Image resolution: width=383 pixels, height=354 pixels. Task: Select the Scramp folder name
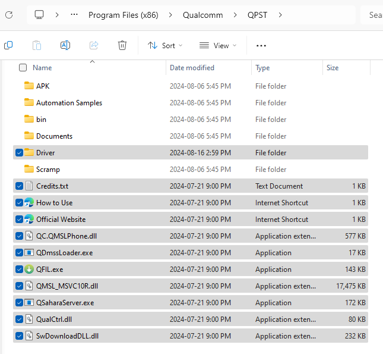click(48, 170)
